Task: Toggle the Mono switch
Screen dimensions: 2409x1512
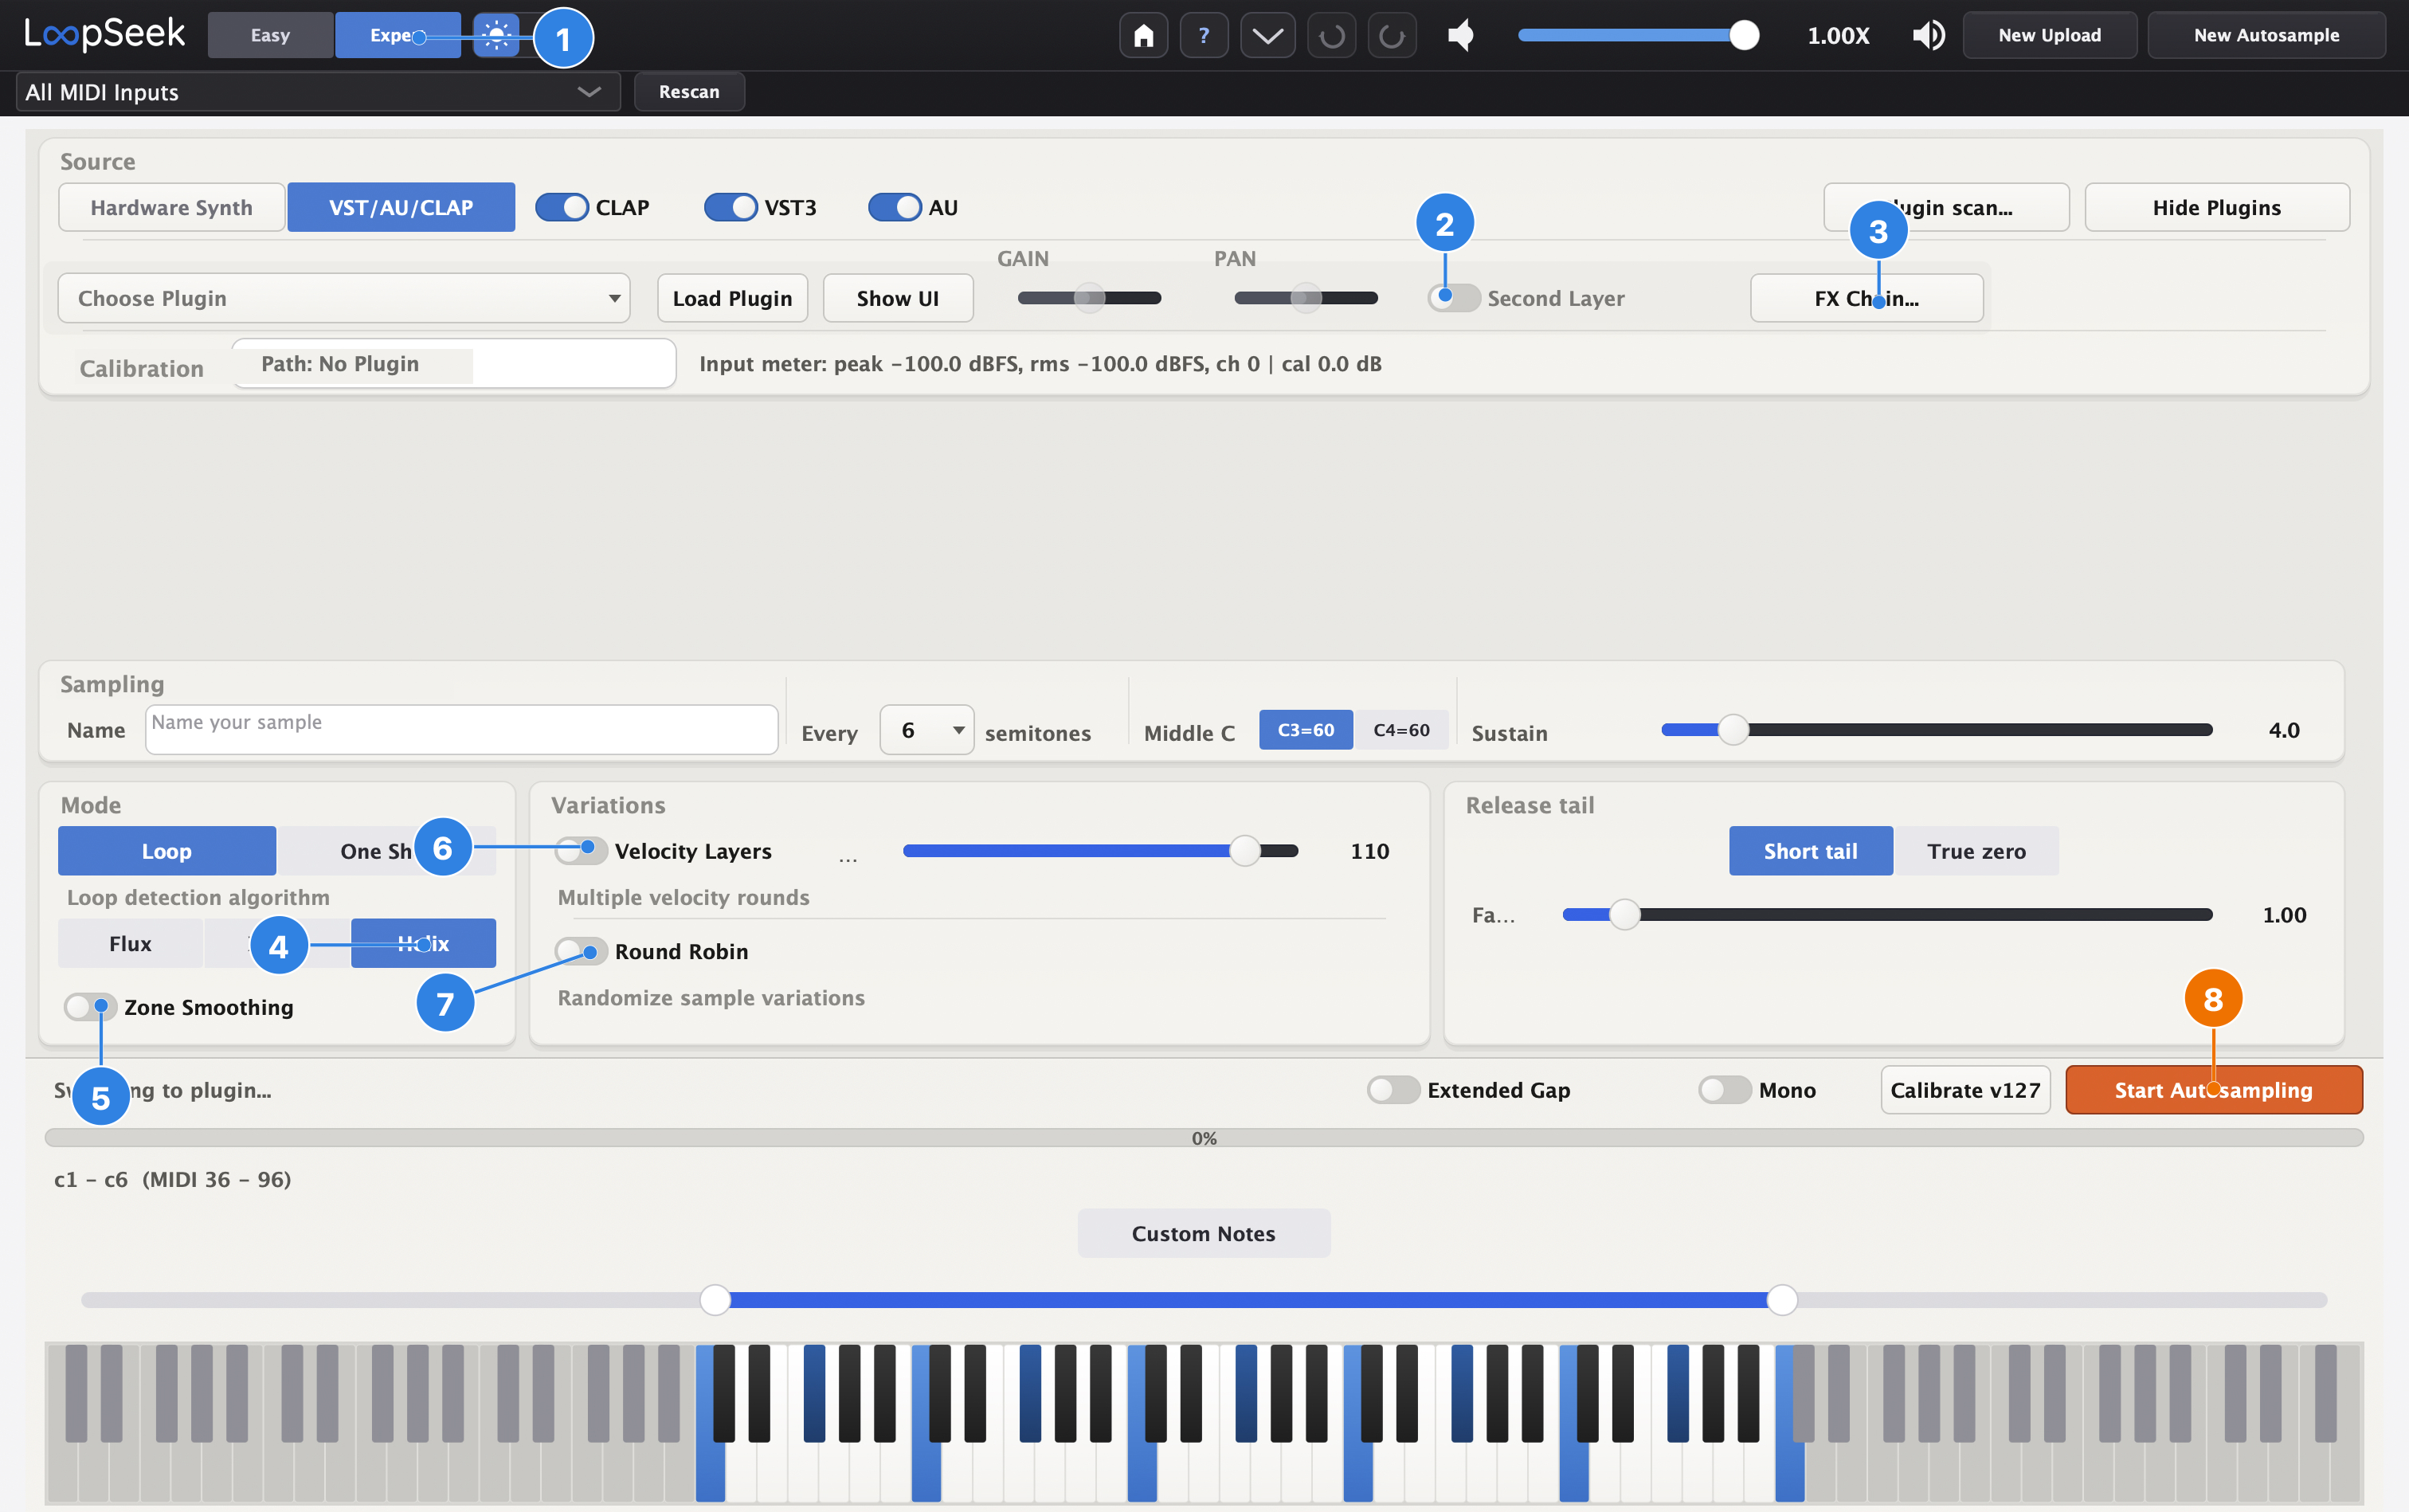Action: tap(1725, 1089)
